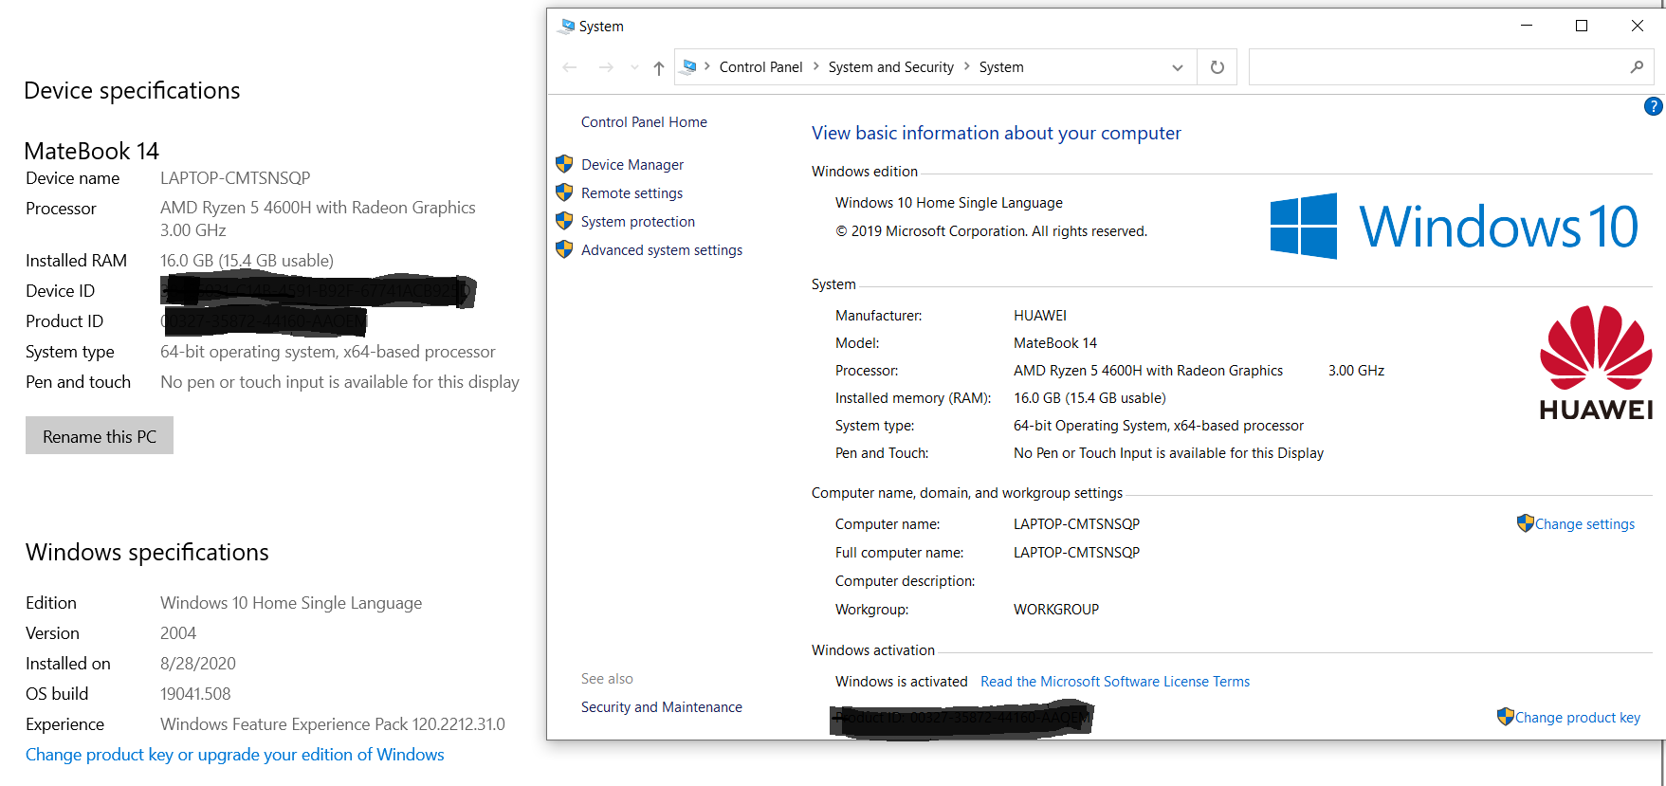
Task: Click the Windows 10 logo
Action: pyautogui.click(x=1454, y=226)
